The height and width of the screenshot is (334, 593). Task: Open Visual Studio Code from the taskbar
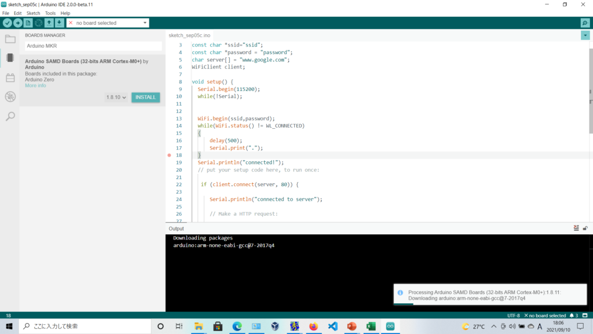(333, 326)
